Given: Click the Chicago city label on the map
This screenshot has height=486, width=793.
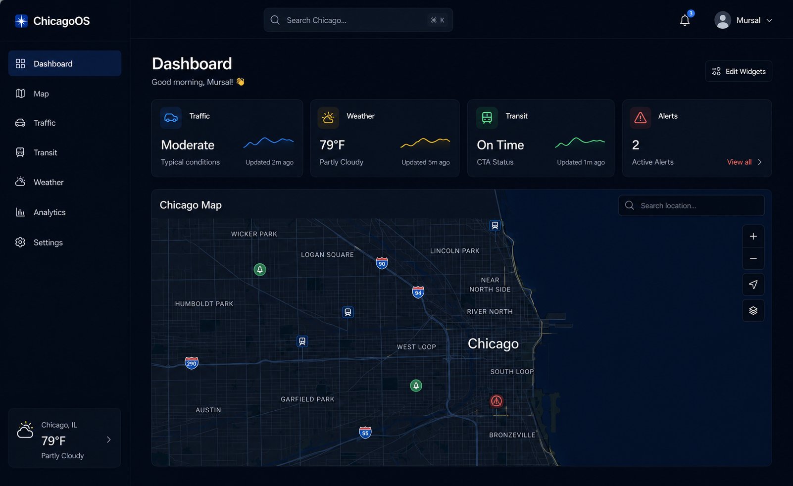Looking at the screenshot, I should 493,343.
